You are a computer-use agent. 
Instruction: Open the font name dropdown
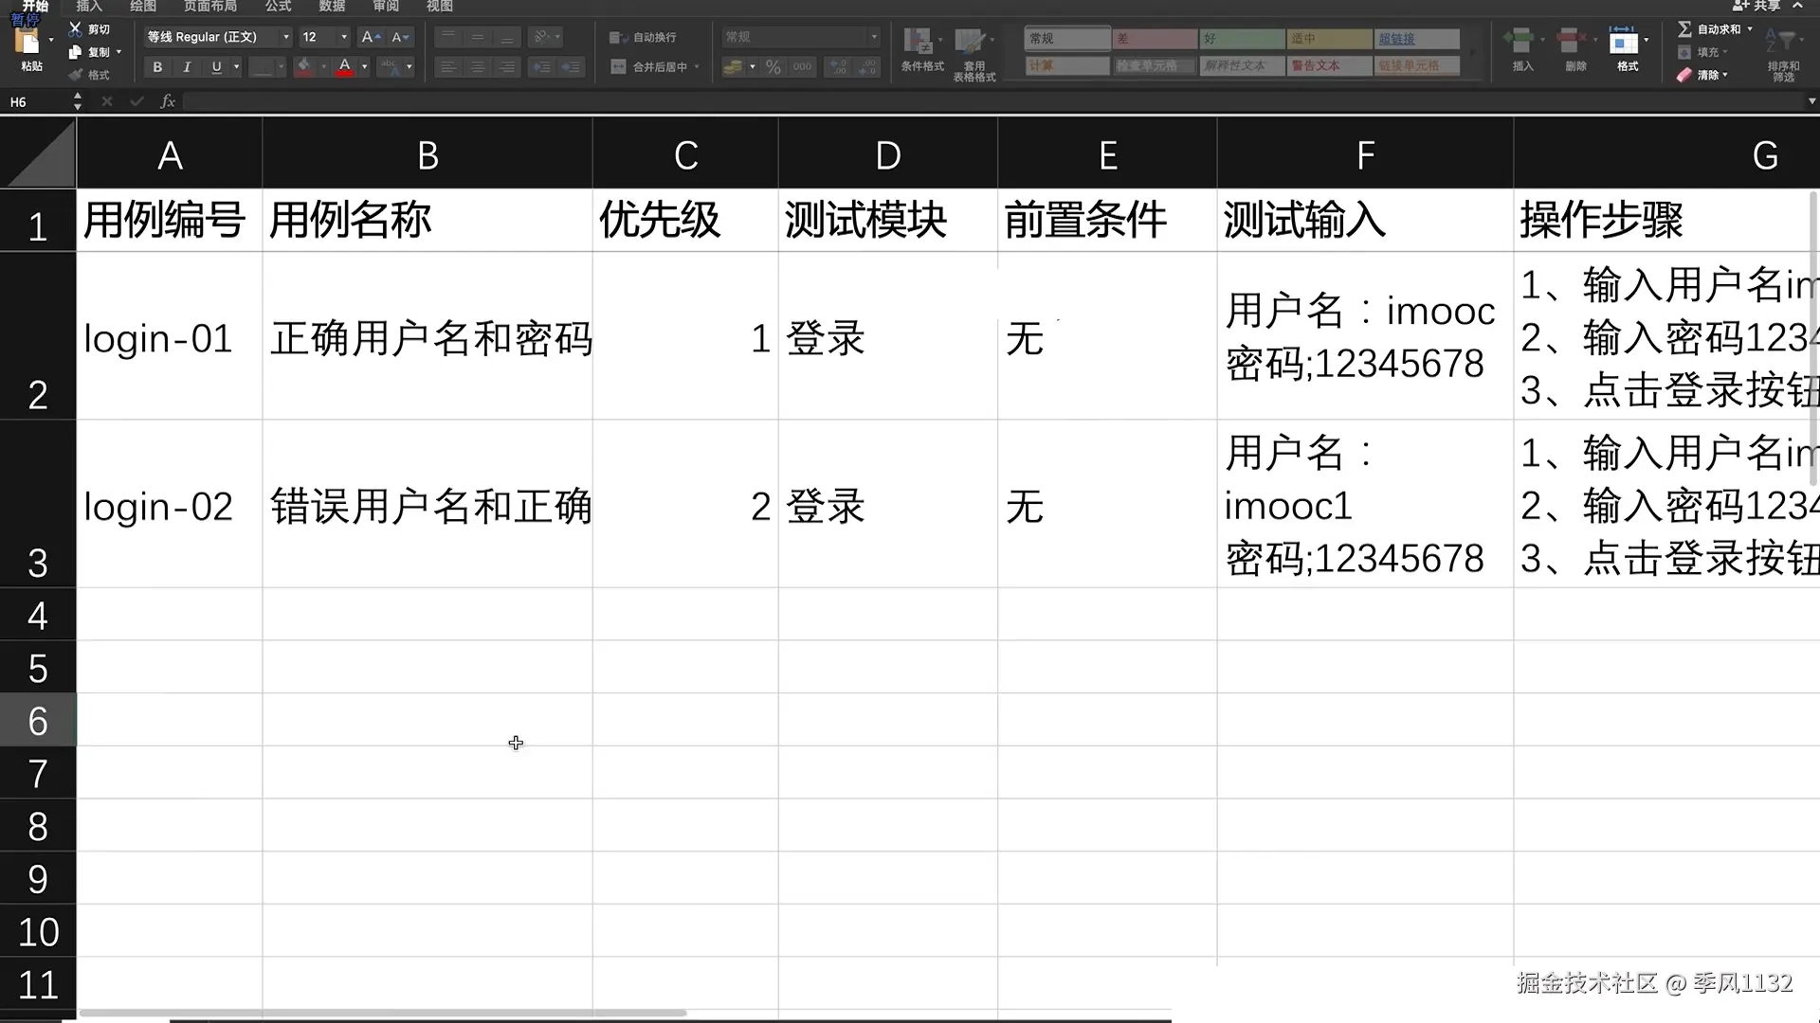pos(285,37)
